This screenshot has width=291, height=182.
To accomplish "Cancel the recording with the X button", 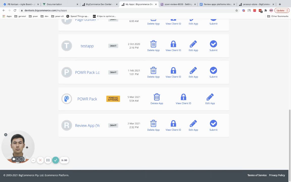I will tap(40, 160).
